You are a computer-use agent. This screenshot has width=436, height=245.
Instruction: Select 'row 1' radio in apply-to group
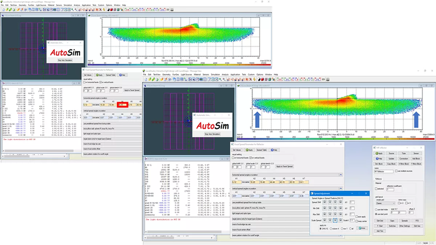tap(342, 229)
